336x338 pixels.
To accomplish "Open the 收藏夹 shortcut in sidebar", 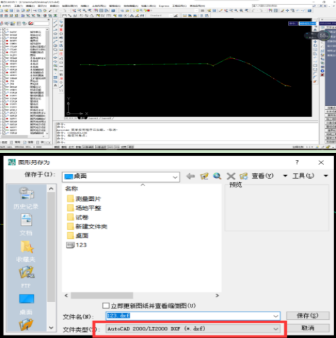I will click(x=26, y=251).
